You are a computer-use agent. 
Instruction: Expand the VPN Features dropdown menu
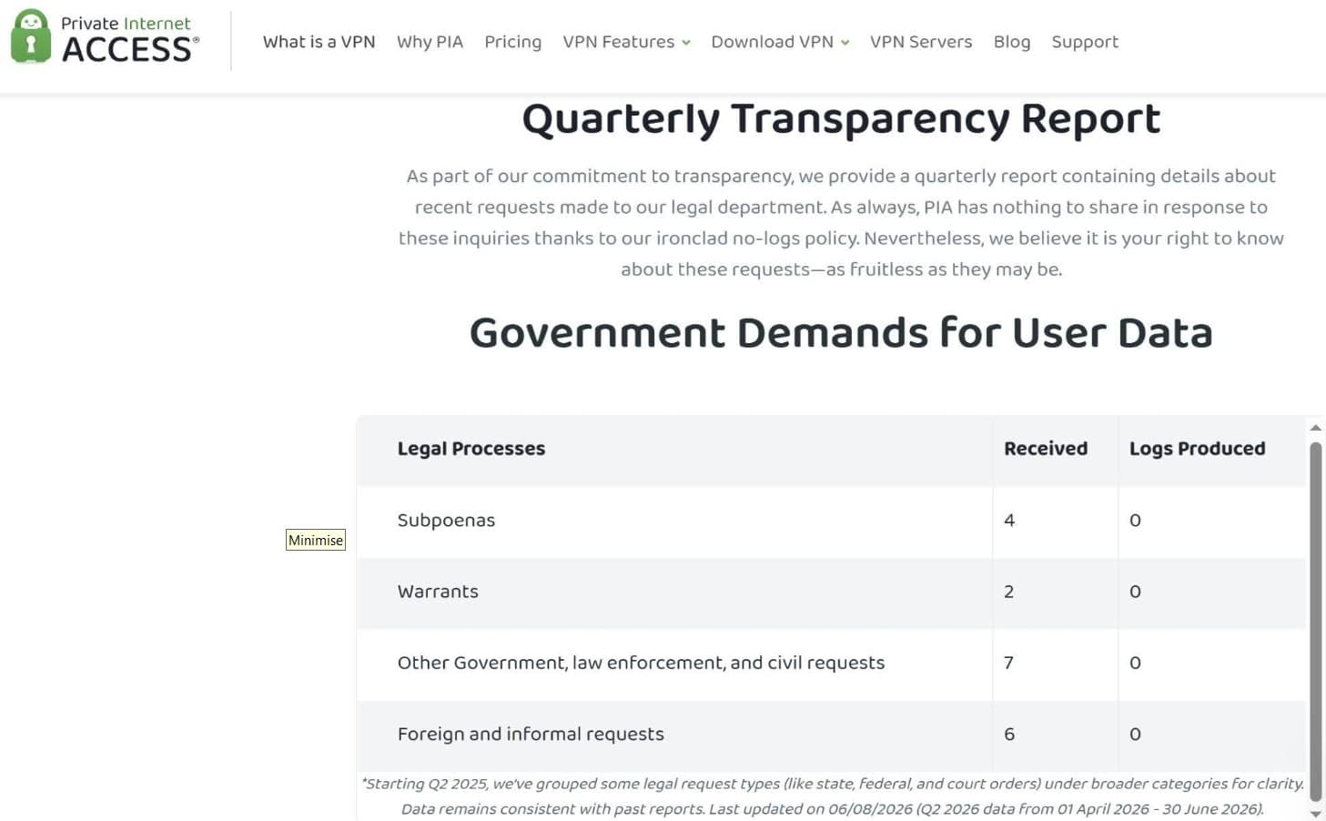click(x=626, y=42)
